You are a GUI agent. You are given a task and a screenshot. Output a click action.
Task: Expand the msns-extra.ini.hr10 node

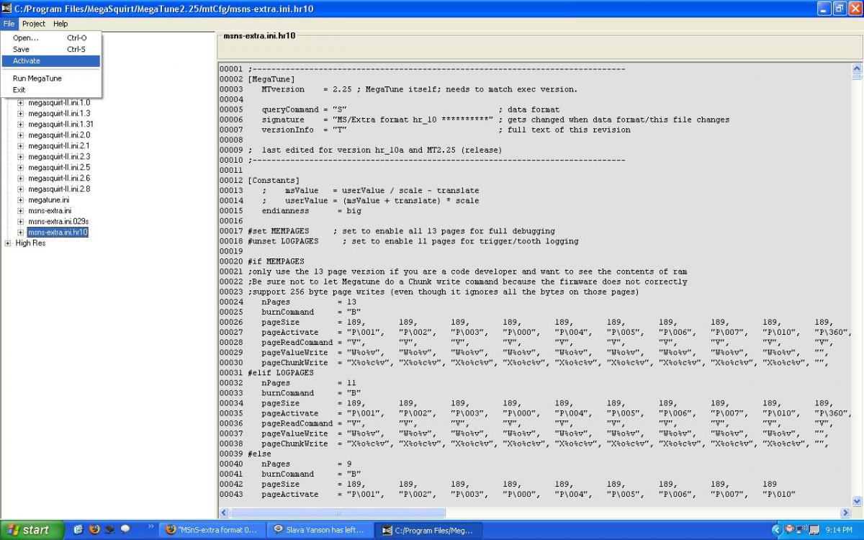pos(21,233)
